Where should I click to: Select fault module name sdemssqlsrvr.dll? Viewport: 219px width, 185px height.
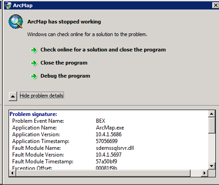115,148
